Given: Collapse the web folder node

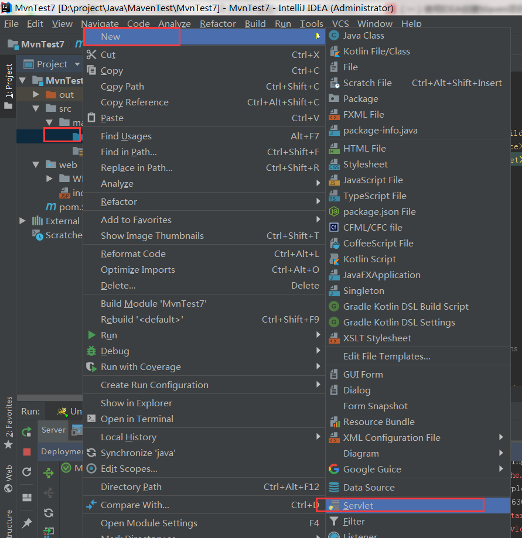Looking at the screenshot, I should (36, 165).
